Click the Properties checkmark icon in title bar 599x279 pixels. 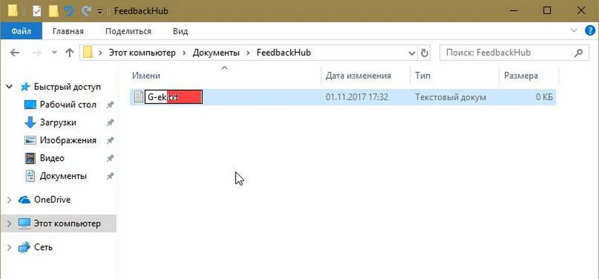coord(37,10)
